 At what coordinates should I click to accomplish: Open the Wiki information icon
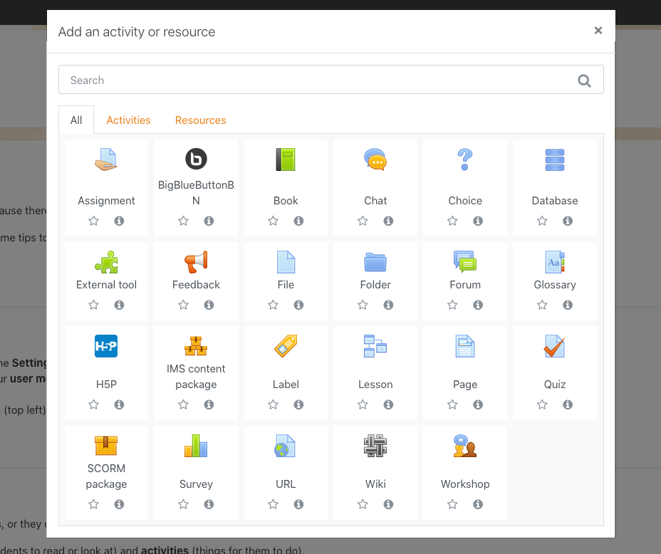388,503
